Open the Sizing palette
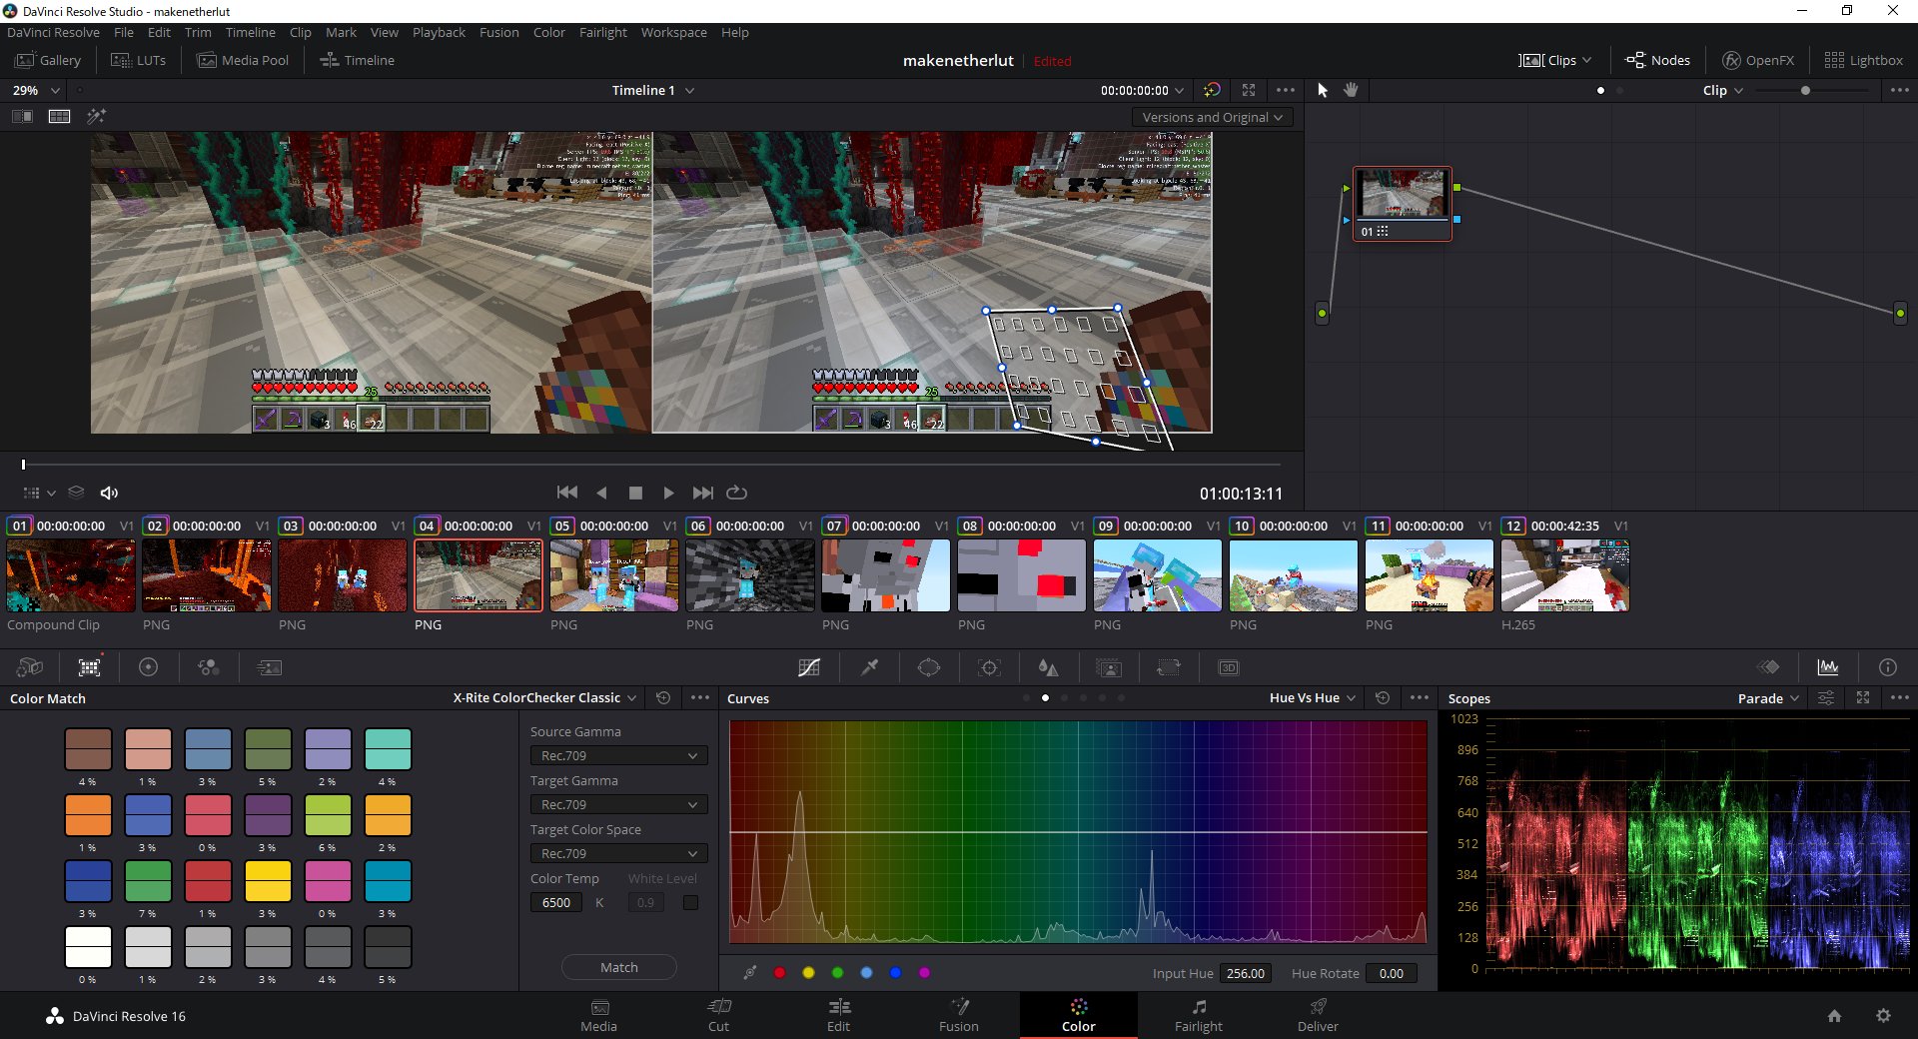Image resolution: width=1918 pixels, height=1039 pixels. coord(1169,667)
